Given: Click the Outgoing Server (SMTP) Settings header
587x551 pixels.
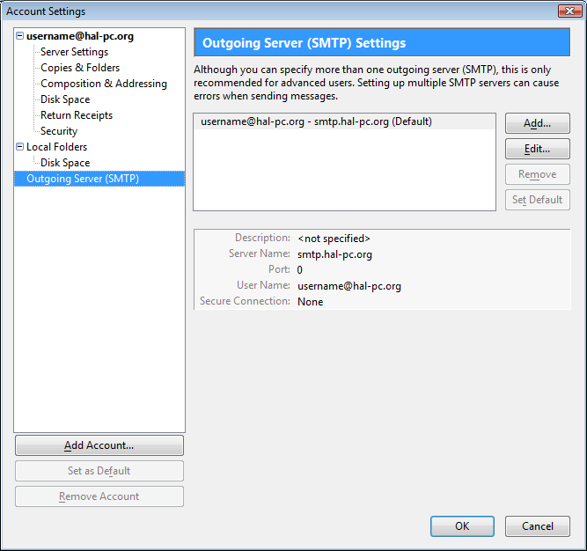Looking at the screenshot, I should (382, 42).
